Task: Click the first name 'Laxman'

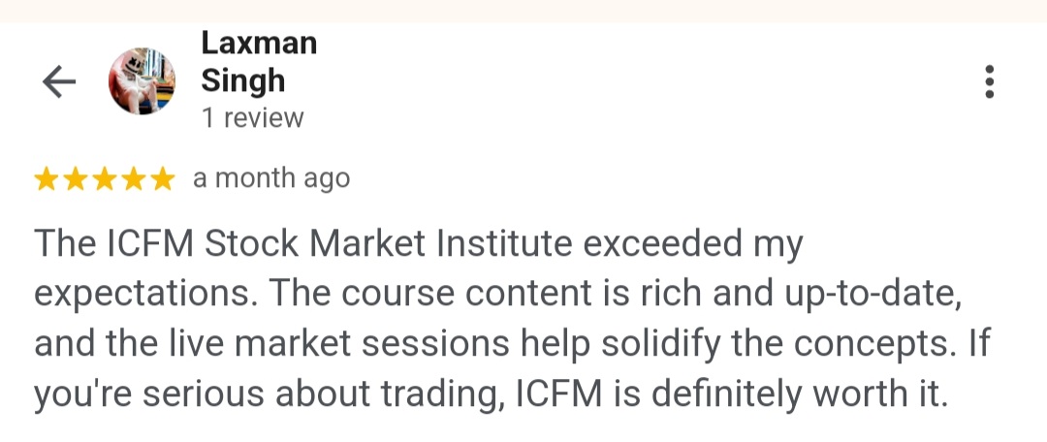Action: point(259,44)
